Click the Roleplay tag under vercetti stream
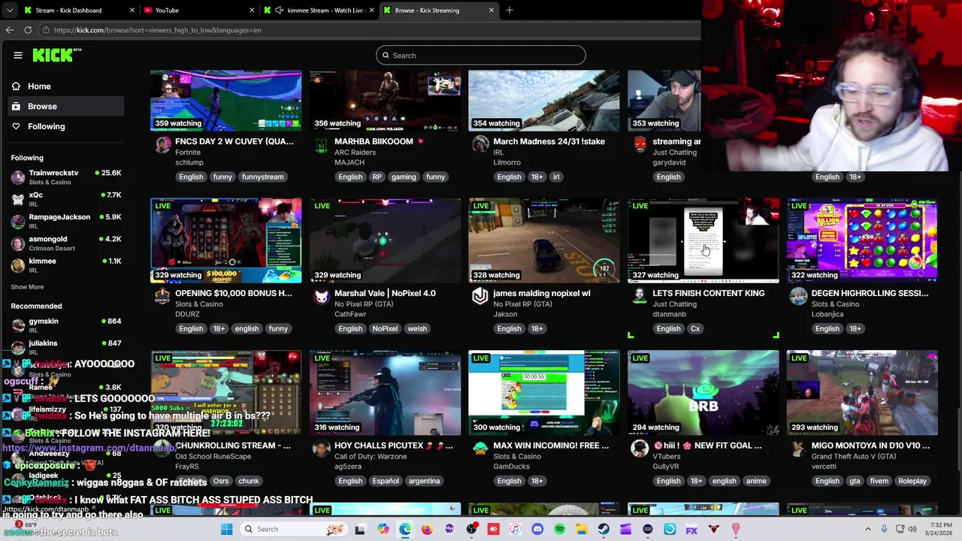Image resolution: width=962 pixels, height=541 pixels. point(912,481)
